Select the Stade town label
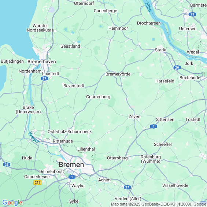 click(x=160, y=50)
